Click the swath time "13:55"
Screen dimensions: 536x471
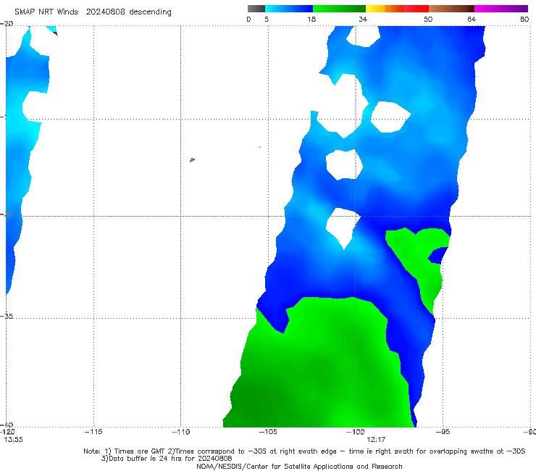13,440
